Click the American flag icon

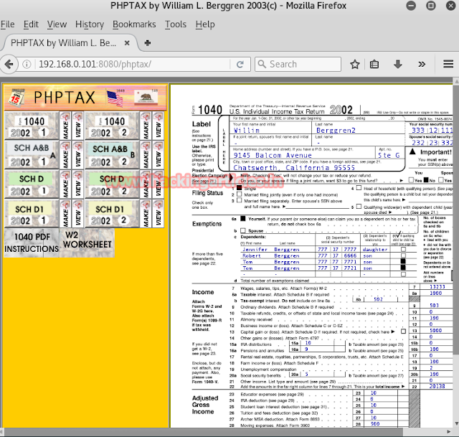pos(115,98)
